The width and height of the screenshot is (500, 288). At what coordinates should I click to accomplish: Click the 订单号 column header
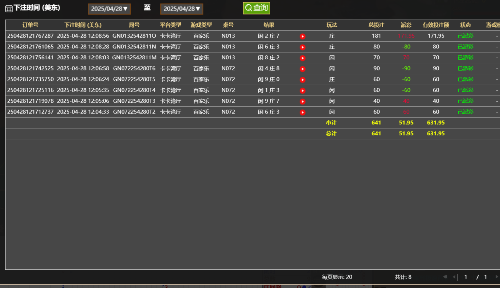click(x=30, y=25)
